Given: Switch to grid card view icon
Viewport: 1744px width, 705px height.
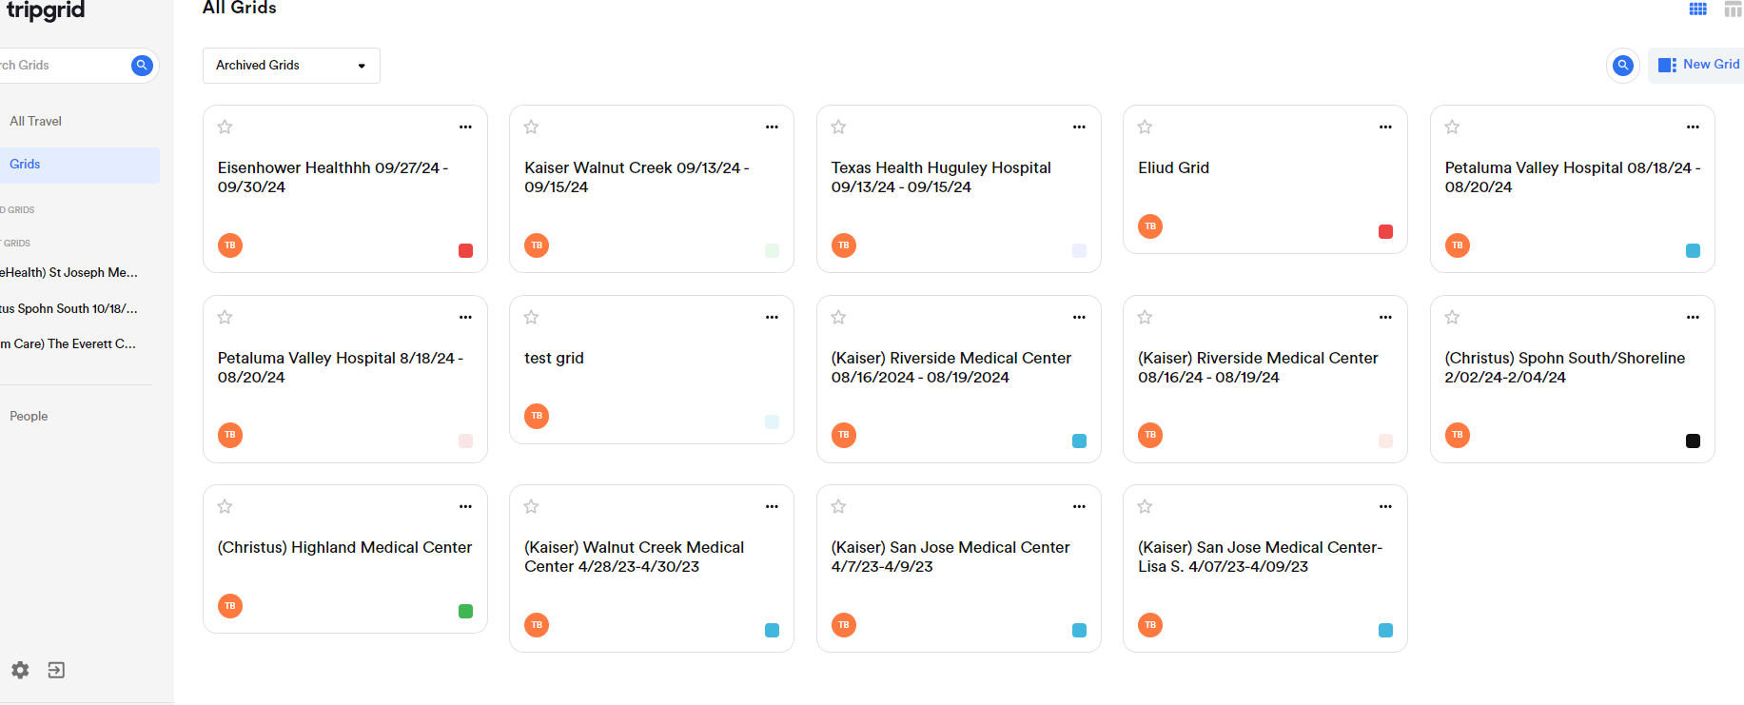Looking at the screenshot, I should tap(1697, 9).
